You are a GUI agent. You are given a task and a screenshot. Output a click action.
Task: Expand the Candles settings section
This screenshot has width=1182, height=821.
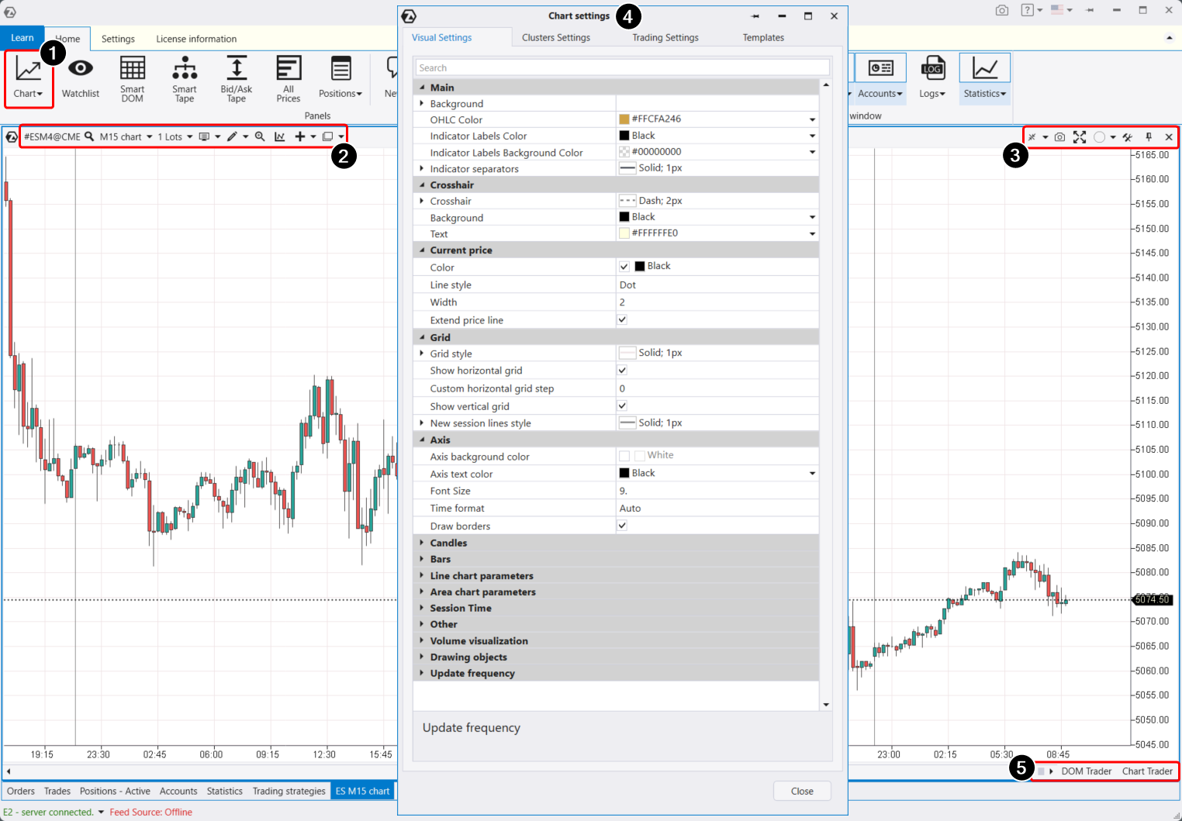[422, 543]
